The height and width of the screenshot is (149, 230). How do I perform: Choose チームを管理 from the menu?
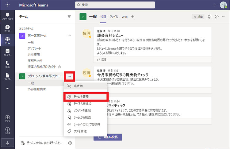[86, 97]
